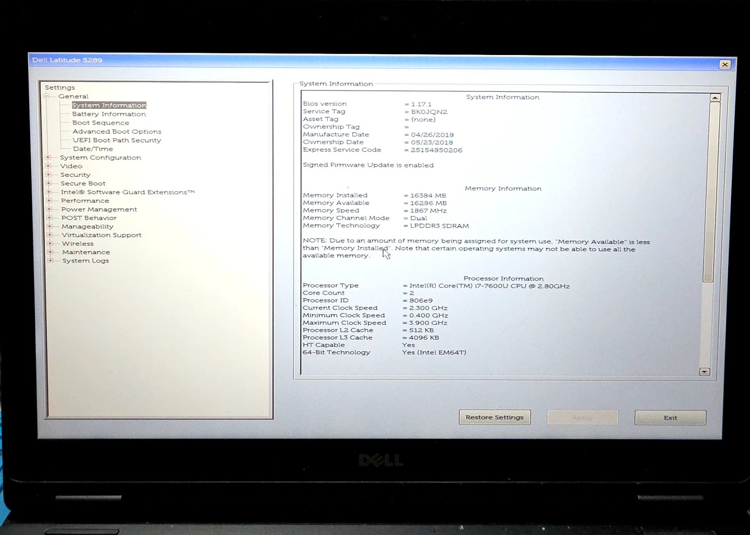Click the 64-Bit Technology value

click(434, 352)
